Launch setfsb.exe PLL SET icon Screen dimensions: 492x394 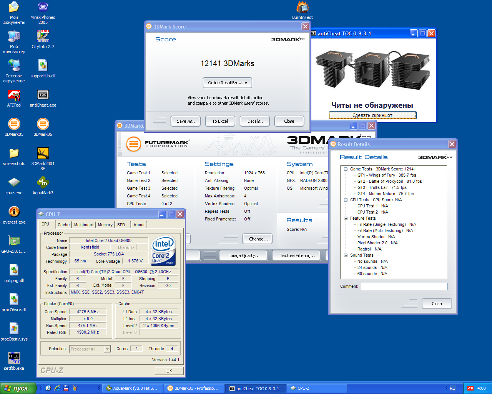pyautogui.click(x=14, y=361)
